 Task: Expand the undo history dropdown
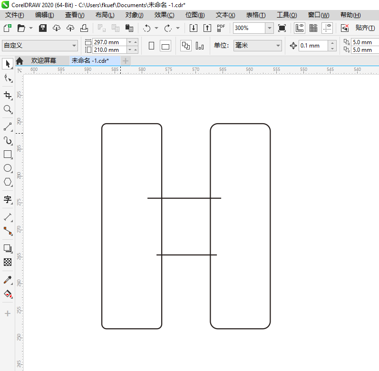[156, 28]
